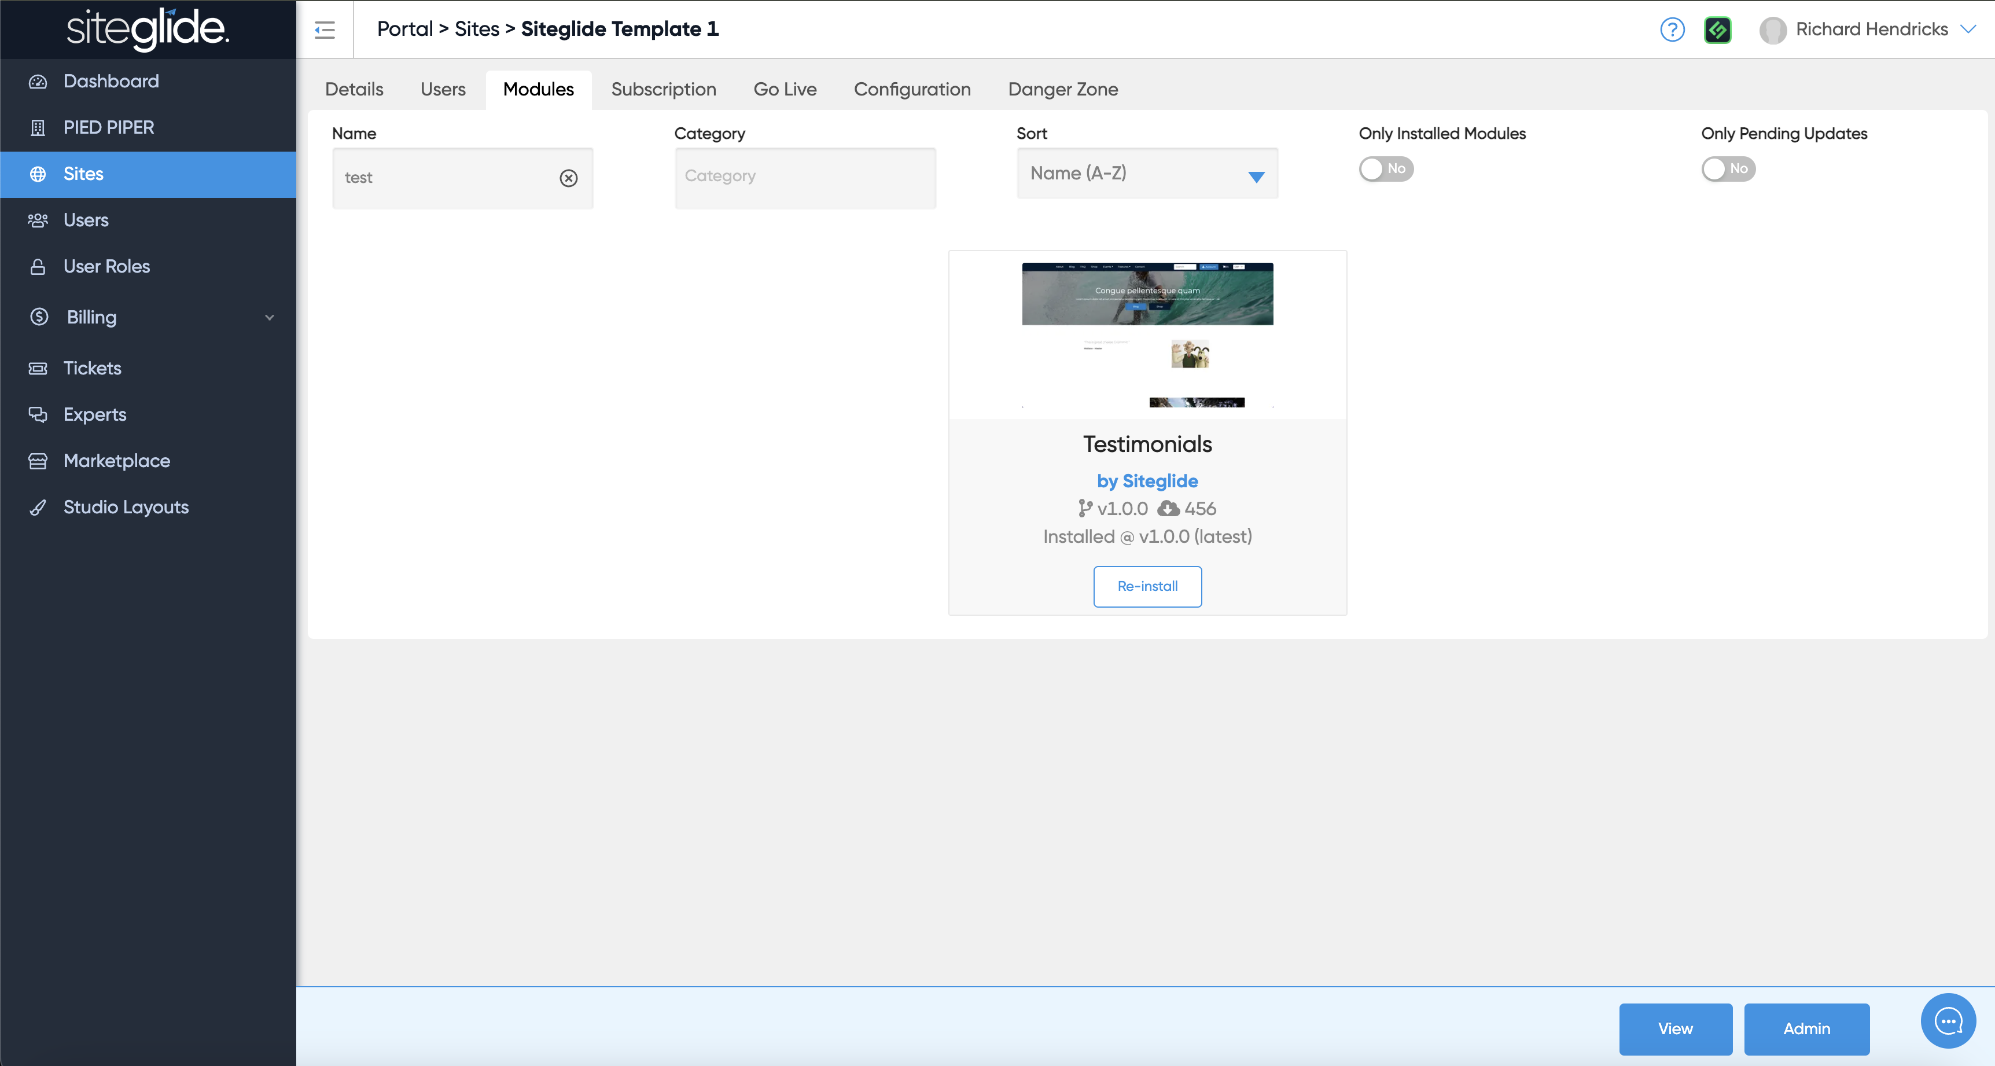The width and height of the screenshot is (1995, 1066).
Task: Open Tickets from the sidebar
Action: click(92, 368)
